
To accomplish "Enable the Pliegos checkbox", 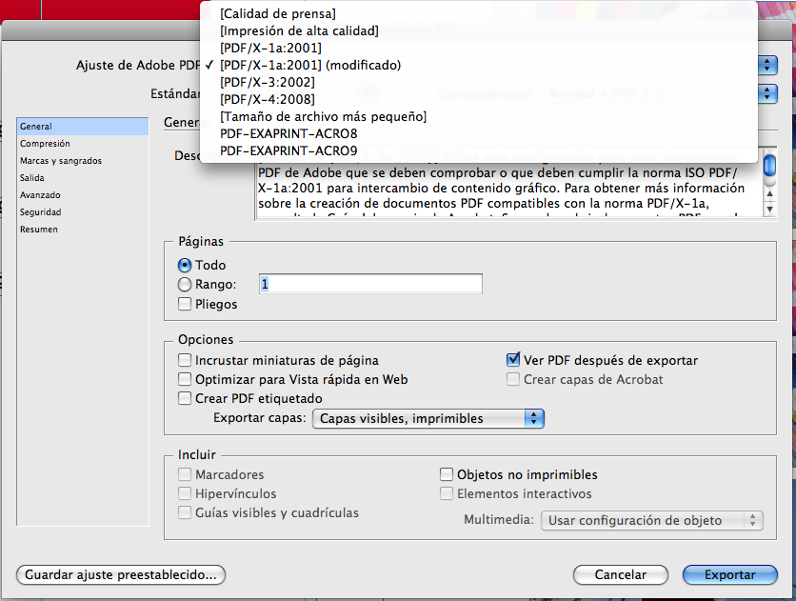I will click(185, 304).
